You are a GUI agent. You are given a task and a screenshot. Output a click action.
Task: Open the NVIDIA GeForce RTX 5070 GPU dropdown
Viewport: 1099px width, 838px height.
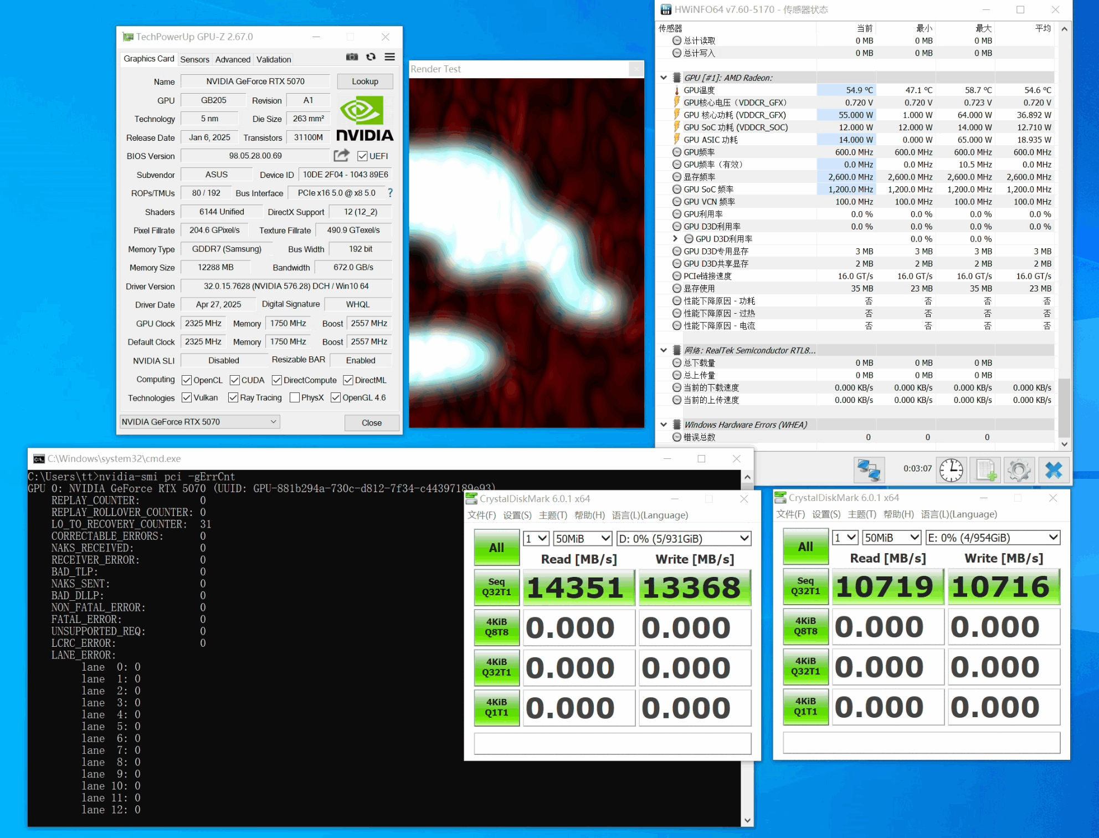(x=200, y=422)
